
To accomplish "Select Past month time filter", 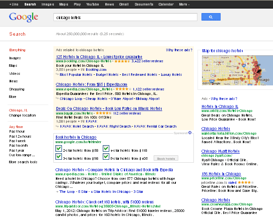I will pos(19,146).
